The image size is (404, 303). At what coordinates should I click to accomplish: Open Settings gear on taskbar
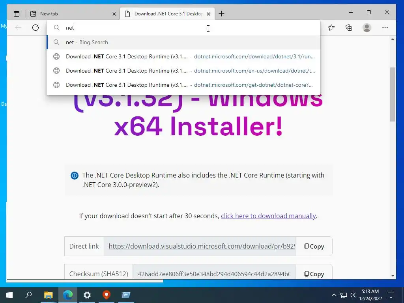coord(87,295)
